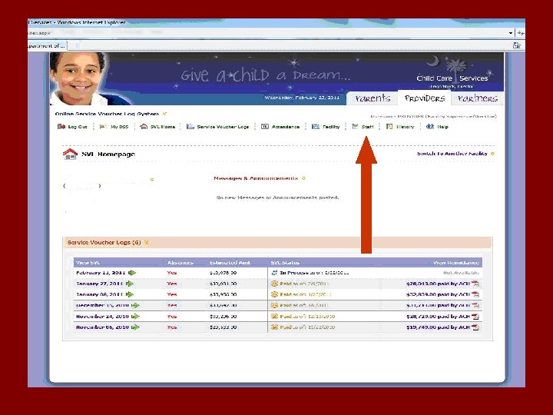Click Paid status icon in November 06 row
The image size is (553, 415).
point(274,327)
